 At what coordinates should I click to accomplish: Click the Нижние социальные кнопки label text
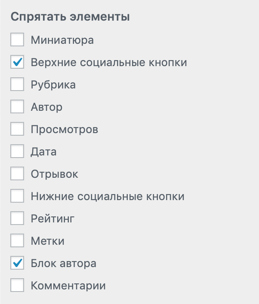point(108,196)
